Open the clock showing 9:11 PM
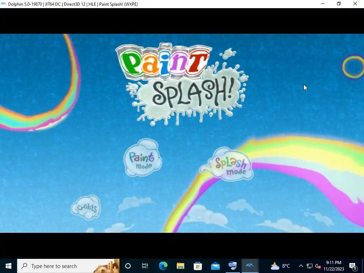Viewport: 364px width, 273px height. pyautogui.click(x=333, y=266)
